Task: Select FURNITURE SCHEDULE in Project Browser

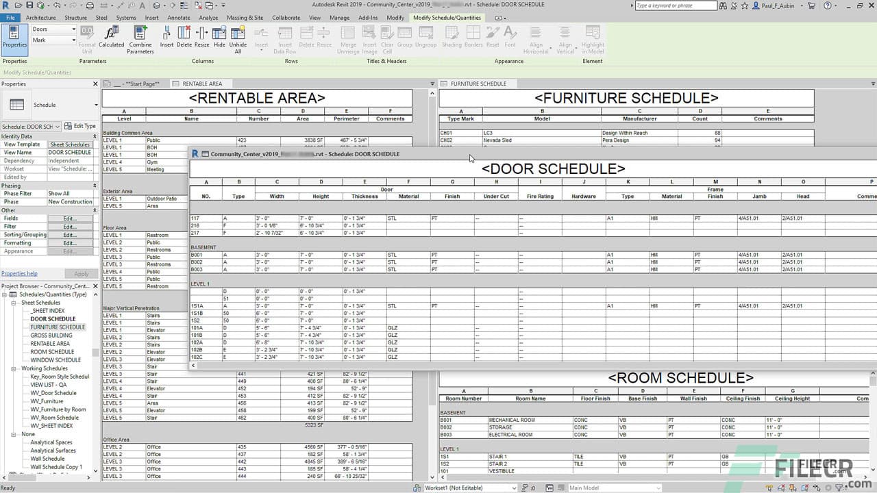Action: 58,327
